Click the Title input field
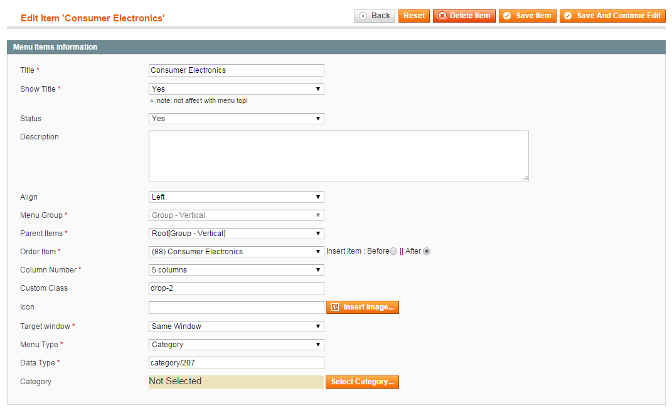Viewport: 672px width, 415px height. pyautogui.click(x=236, y=70)
